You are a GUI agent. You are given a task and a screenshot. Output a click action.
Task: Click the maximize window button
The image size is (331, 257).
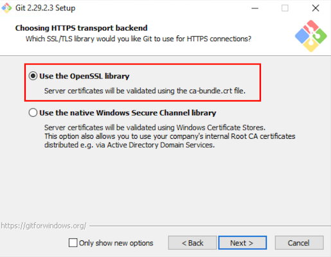tap(285, 8)
